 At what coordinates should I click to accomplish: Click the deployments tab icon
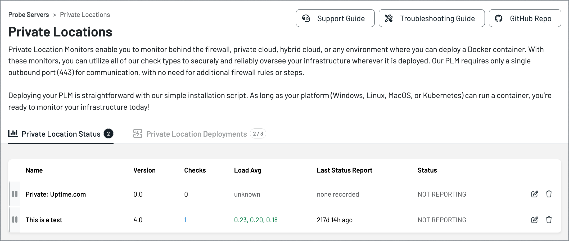coord(138,134)
